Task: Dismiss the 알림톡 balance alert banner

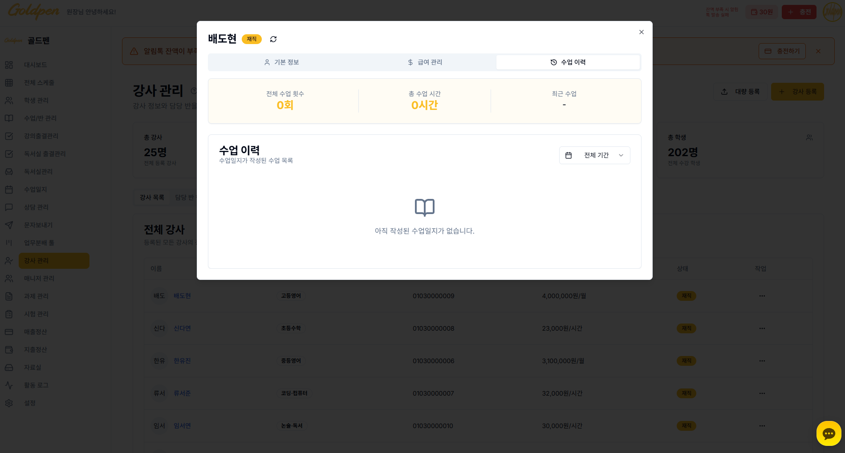Action: [x=818, y=51]
